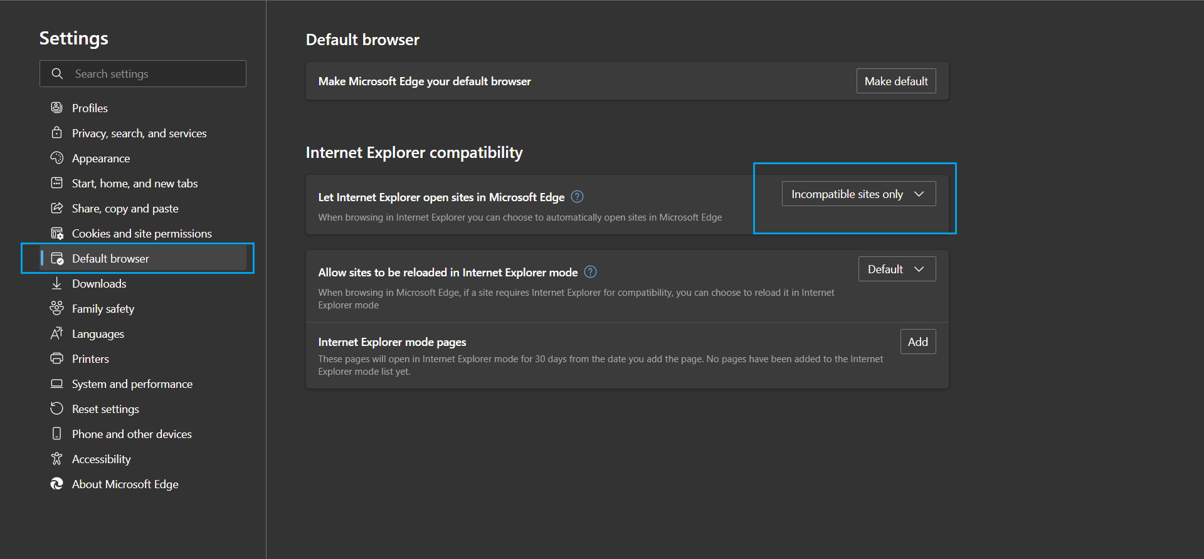Click the "Internet Explorer compatibility" heading
Viewport: 1204px width, 559px height.
click(414, 152)
